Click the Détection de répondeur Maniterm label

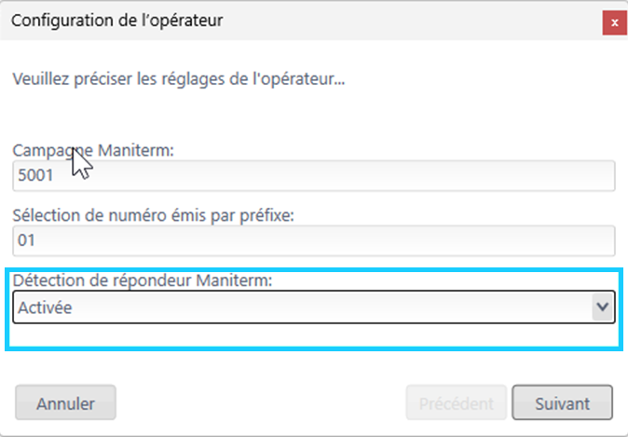(143, 280)
